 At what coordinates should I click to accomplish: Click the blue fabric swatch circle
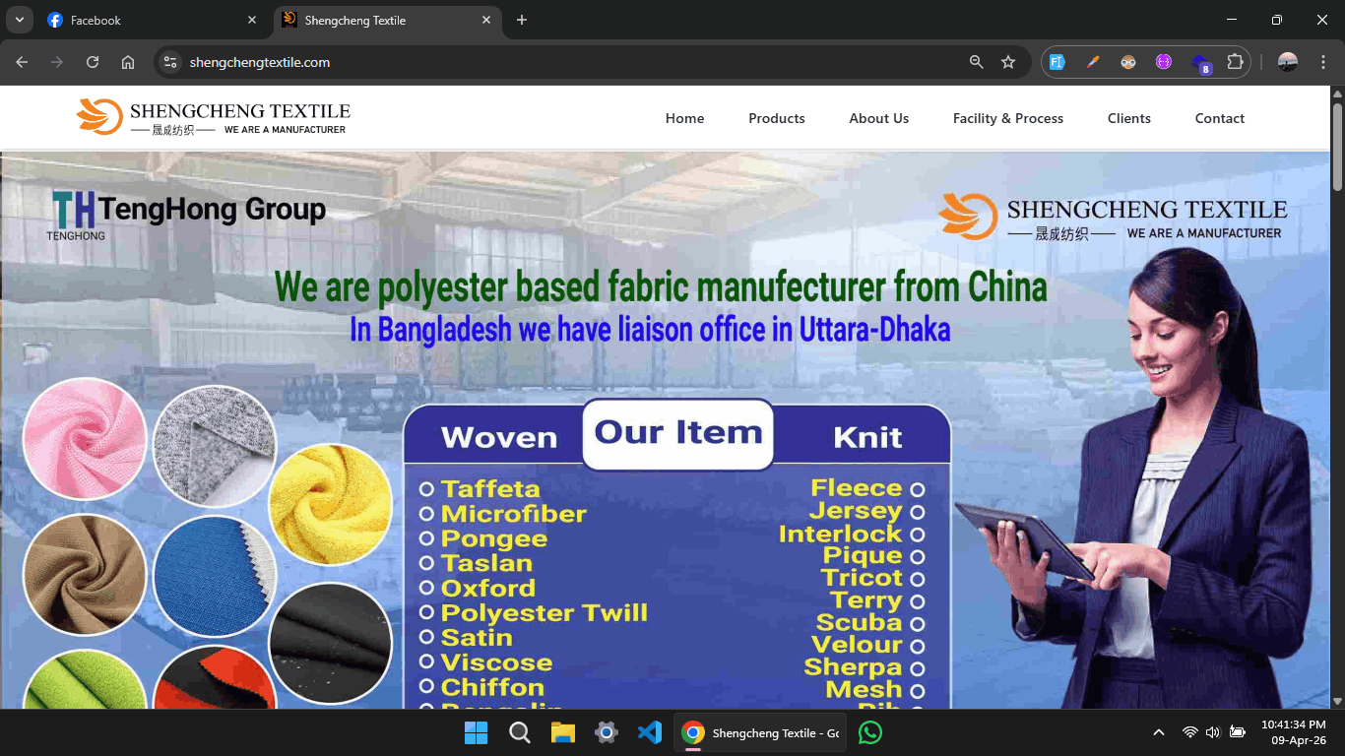pyautogui.click(x=215, y=577)
